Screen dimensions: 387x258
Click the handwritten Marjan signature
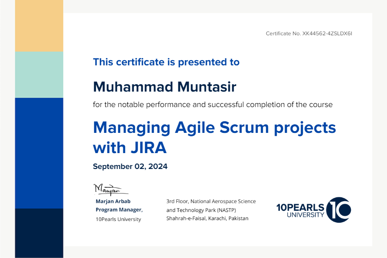(111, 190)
